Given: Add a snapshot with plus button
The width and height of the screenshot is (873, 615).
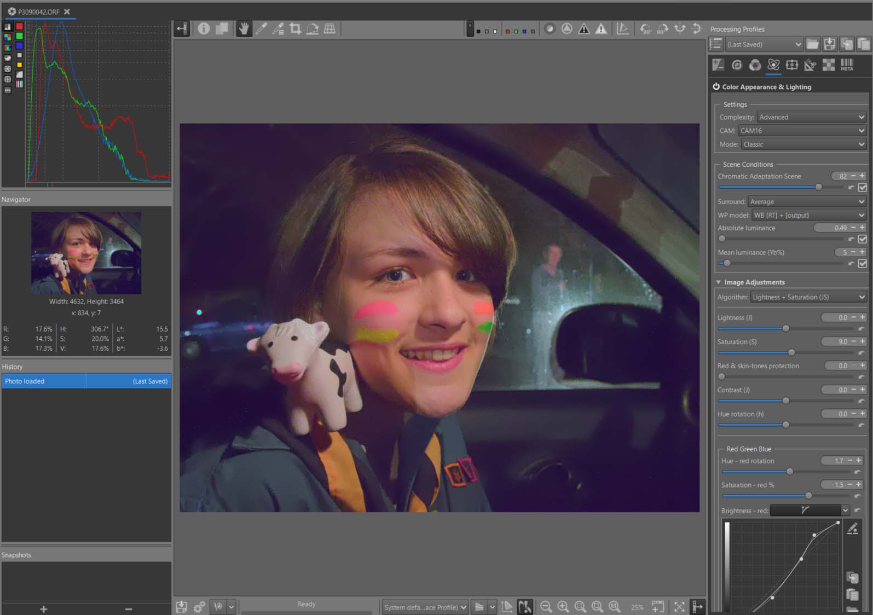Looking at the screenshot, I should 44,609.
